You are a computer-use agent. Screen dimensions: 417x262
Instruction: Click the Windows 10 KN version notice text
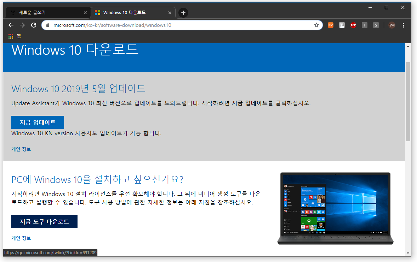pyautogui.click(x=86, y=133)
